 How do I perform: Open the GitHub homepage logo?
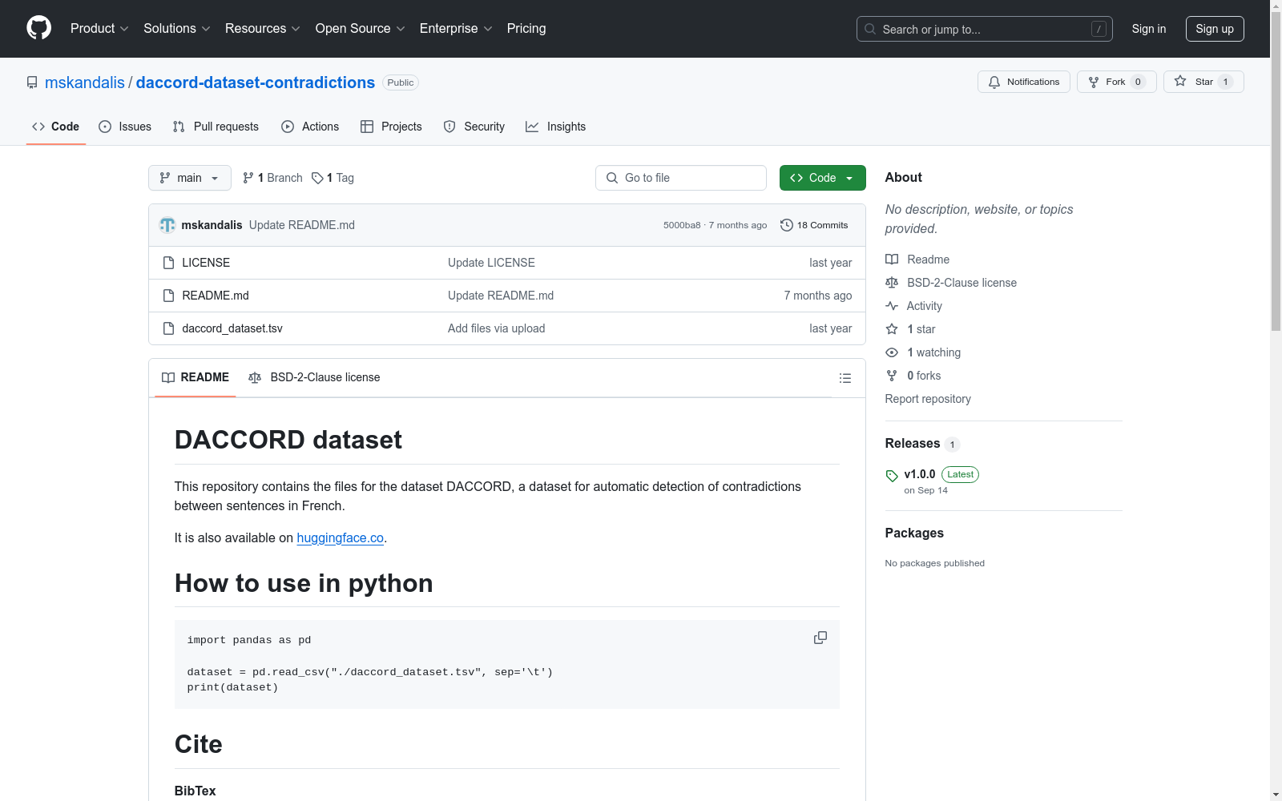38,28
